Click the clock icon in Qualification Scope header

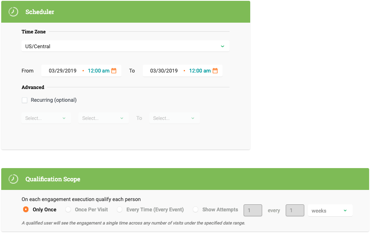pos(13,179)
